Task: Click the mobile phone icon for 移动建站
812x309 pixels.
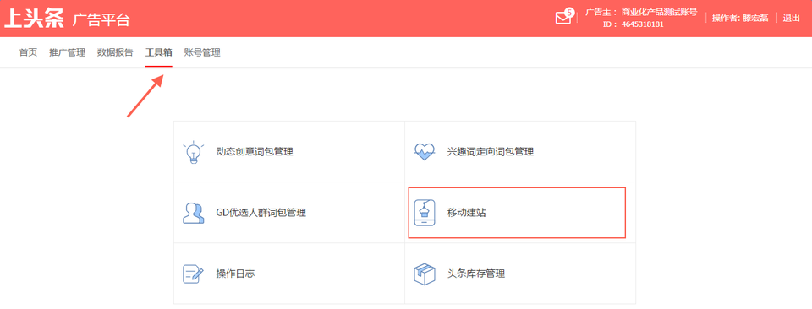Action: [424, 213]
